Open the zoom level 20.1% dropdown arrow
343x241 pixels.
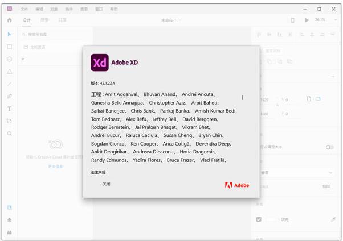(336, 20)
